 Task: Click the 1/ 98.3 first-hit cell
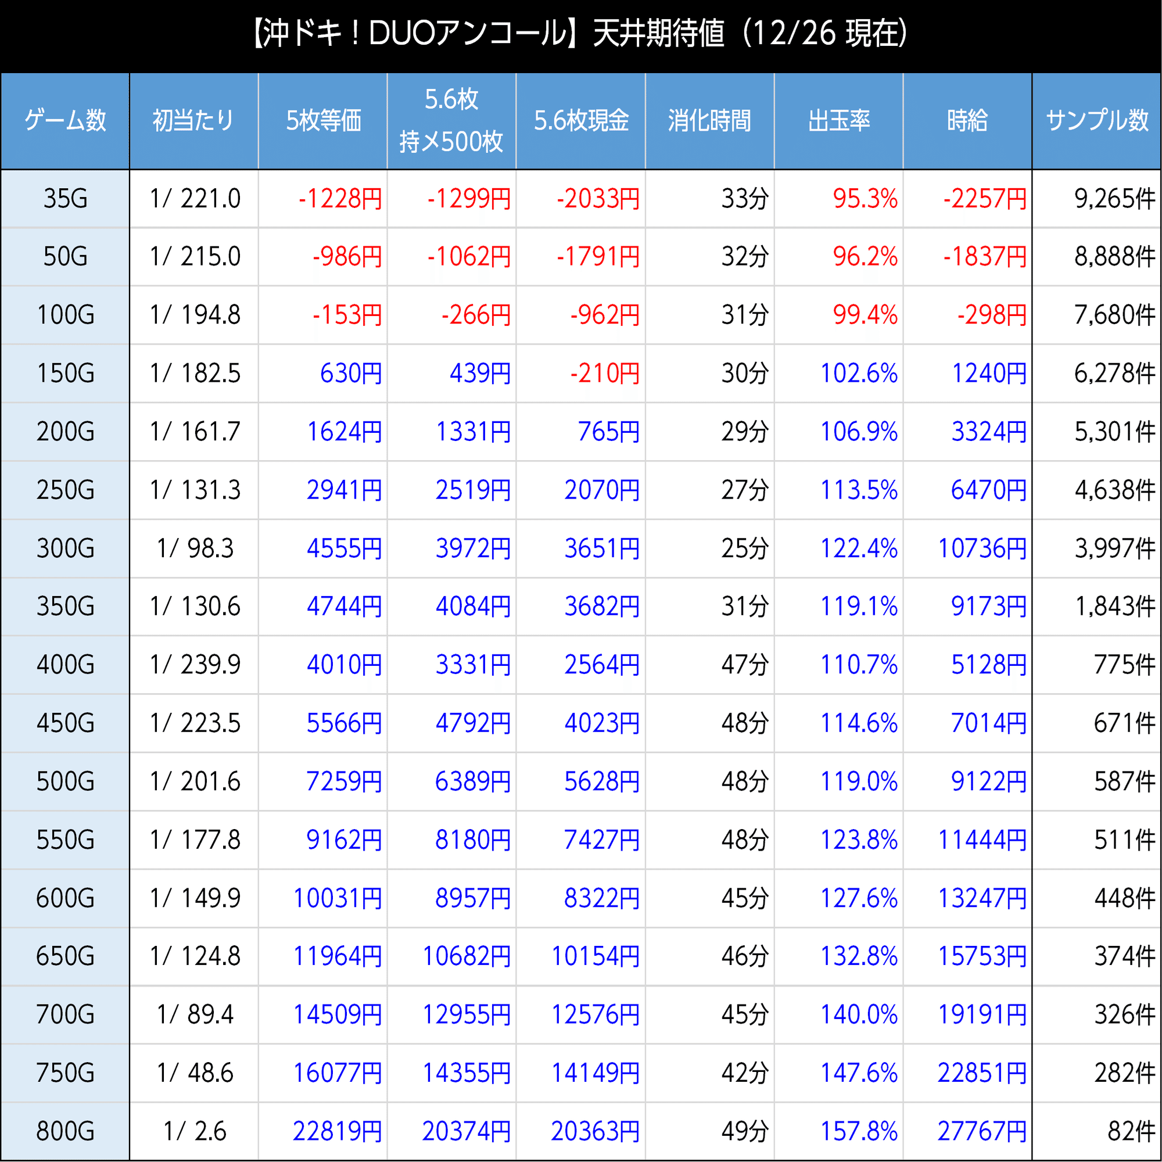(195, 548)
